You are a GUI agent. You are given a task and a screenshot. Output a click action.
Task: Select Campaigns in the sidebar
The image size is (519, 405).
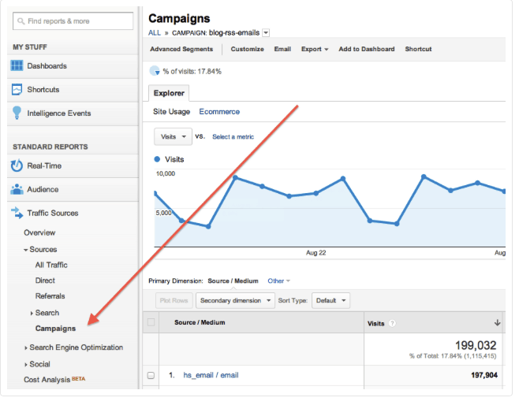55,329
